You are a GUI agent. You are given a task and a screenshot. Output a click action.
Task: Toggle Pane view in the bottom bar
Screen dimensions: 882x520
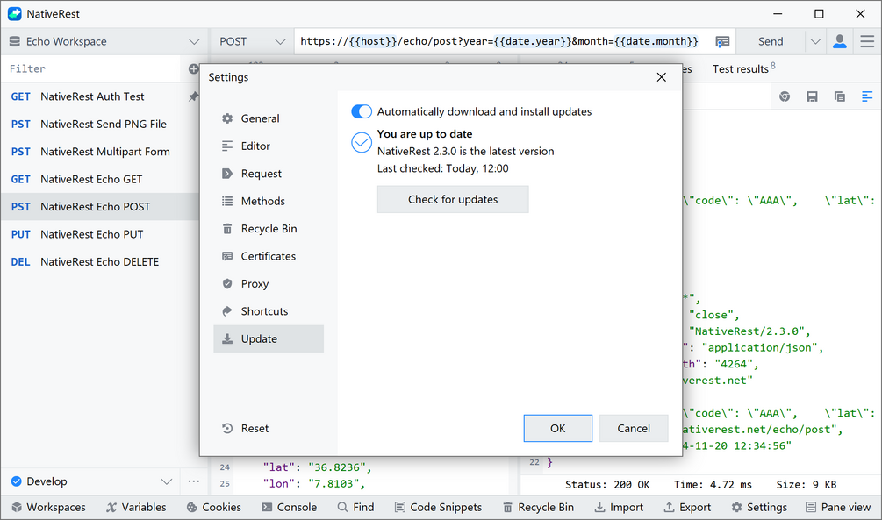[838, 508]
